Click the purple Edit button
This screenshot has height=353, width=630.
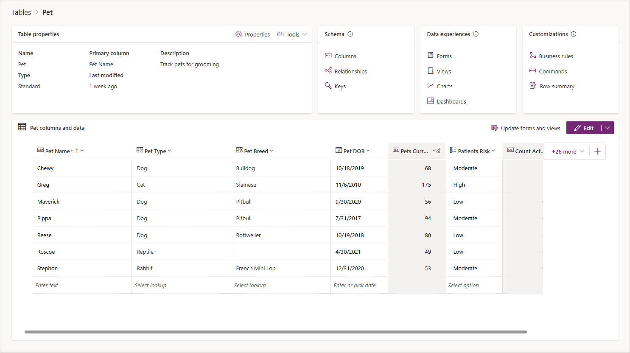pyautogui.click(x=584, y=128)
